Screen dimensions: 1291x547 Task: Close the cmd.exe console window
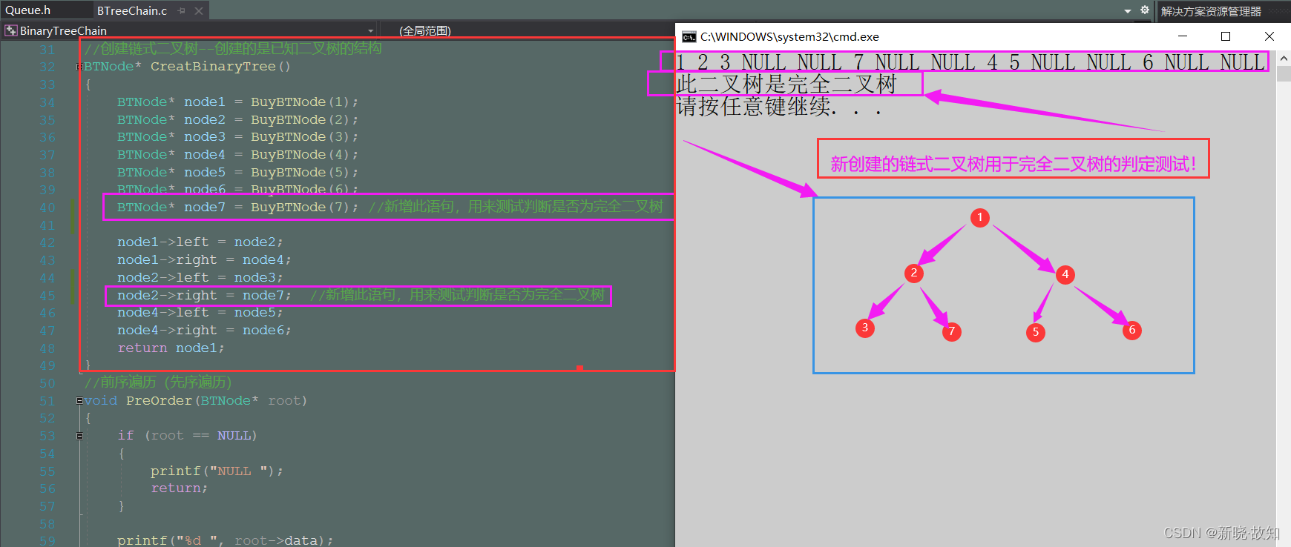[1269, 36]
